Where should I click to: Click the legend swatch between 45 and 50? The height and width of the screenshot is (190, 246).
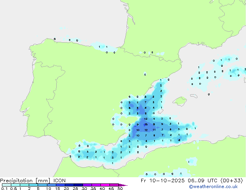pos(114,185)
